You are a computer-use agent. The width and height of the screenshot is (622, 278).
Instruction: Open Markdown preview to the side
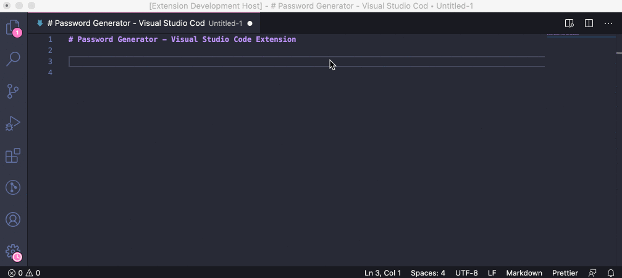click(x=569, y=23)
